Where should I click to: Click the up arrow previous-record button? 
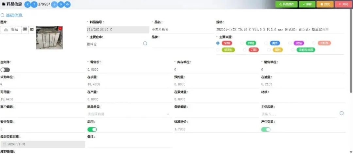(34, 4)
